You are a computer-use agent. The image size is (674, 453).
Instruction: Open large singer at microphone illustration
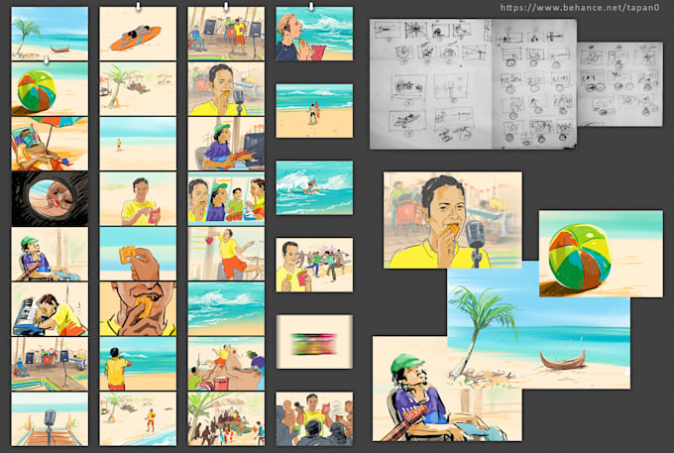tap(453, 220)
